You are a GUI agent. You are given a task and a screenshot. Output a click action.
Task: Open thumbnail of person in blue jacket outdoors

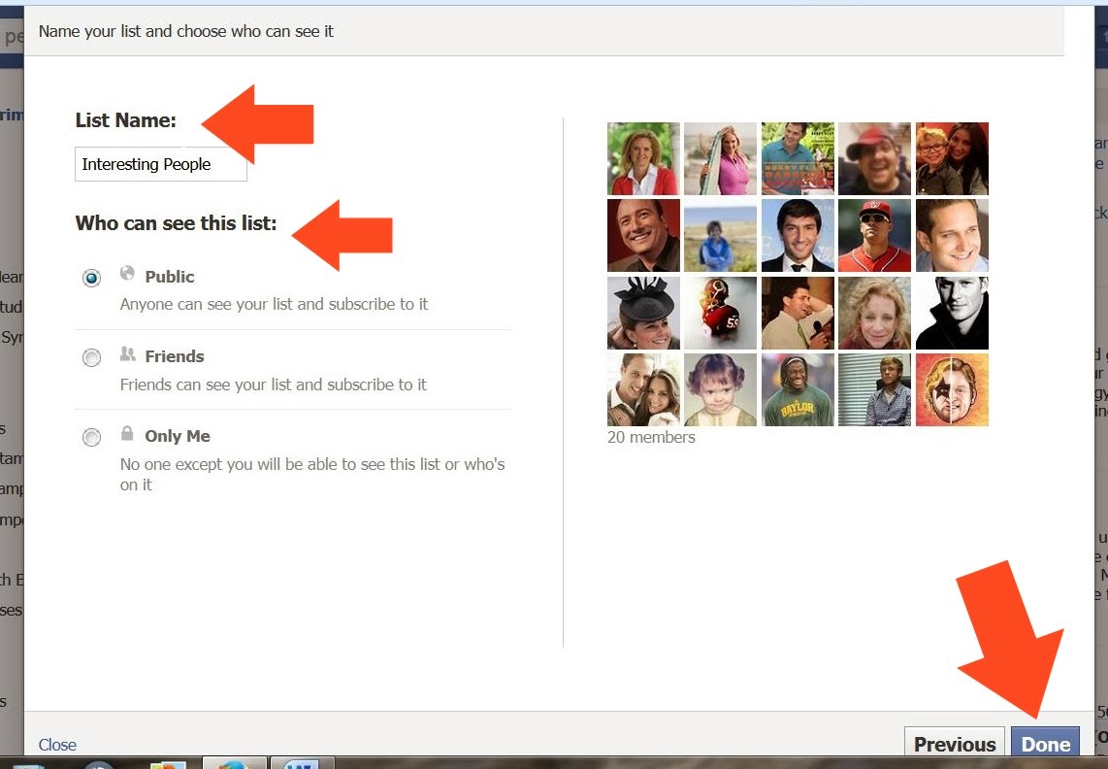click(x=720, y=236)
